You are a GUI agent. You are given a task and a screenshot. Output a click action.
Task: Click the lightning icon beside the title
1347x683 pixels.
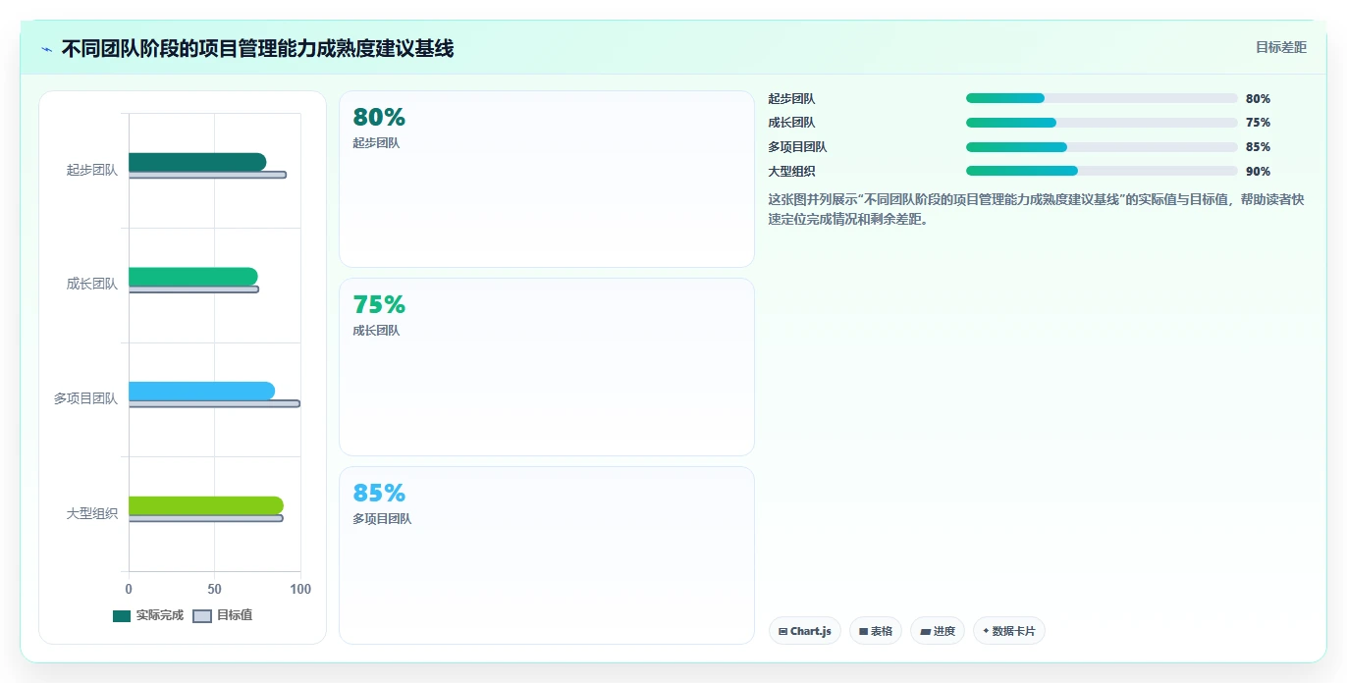point(46,49)
